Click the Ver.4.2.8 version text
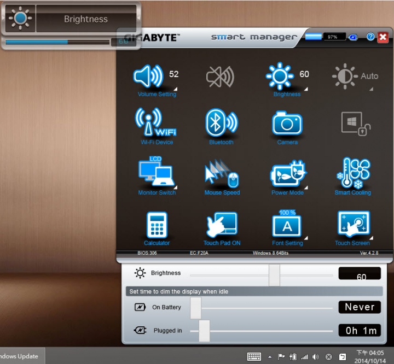394x364 pixels. pos(369,253)
